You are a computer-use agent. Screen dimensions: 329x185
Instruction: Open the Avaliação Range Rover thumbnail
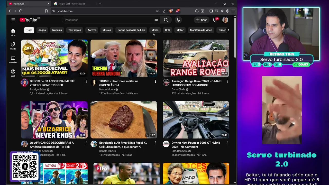196,58
